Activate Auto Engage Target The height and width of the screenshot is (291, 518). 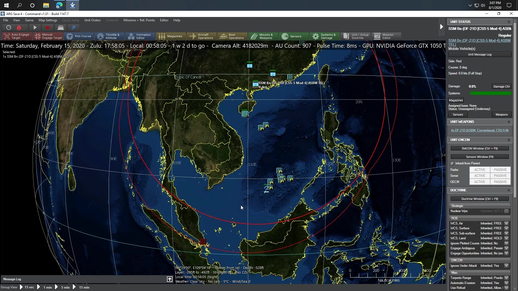point(17,36)
